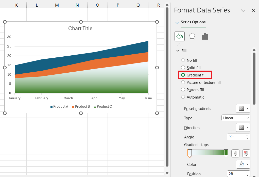Select the white gradient stop at 0%
Screen dimensions: 259x177
pyautogui.click(x=190, y=153)
